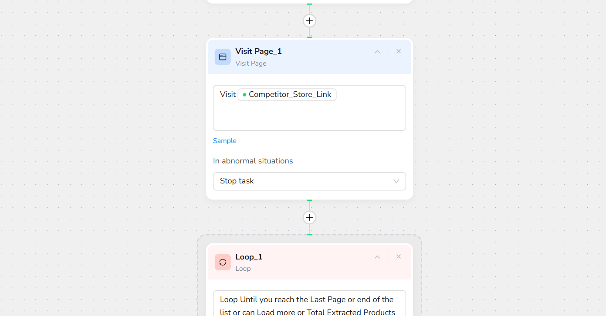Add a step between Visit Page_1 and Loop_1
This screenshot has width=606, height=316.
309,217
